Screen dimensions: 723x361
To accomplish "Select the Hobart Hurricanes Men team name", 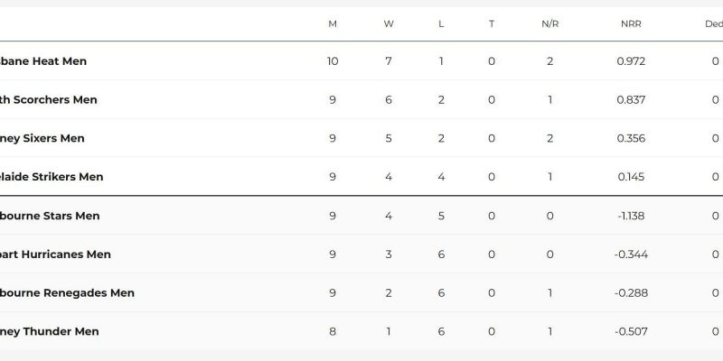I will (x=55, y=255).
